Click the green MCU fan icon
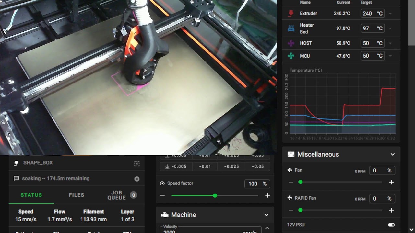 pyautogui.click(x=291, y=56)
